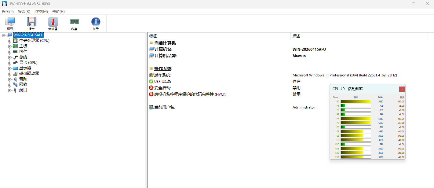Click the 磁盘驱动器 disk drive tree icon
The image size is (434, 188).
[15, 73]
